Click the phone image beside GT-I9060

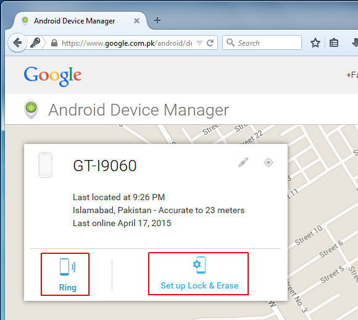(x=46, y=165)
